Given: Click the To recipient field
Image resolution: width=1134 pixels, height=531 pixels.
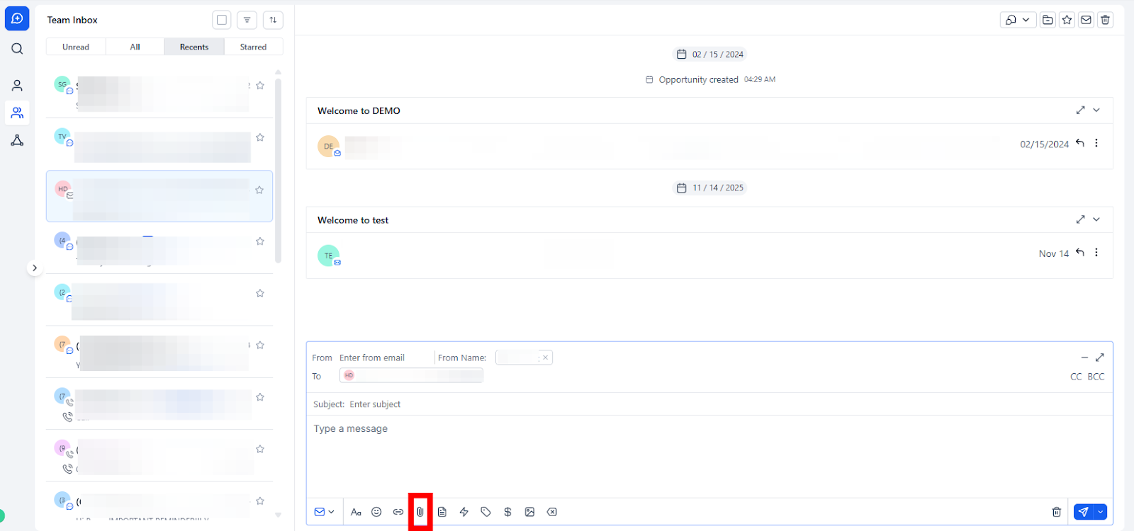Looking at the screenshot, I should [411, 375].
